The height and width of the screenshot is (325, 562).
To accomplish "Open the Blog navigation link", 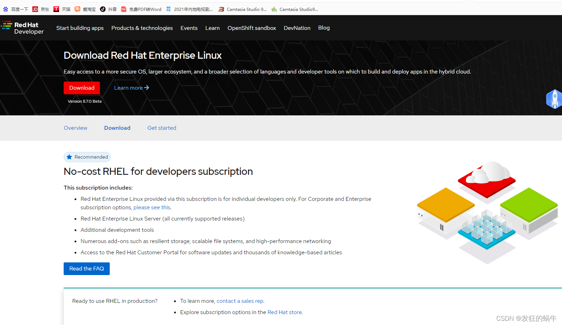I will [x=324, y=27].
